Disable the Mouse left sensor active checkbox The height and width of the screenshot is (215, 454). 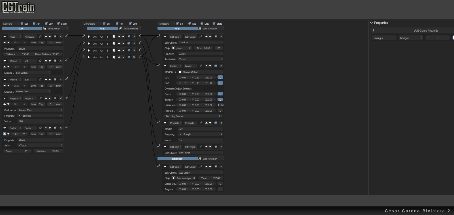[55, 61]
